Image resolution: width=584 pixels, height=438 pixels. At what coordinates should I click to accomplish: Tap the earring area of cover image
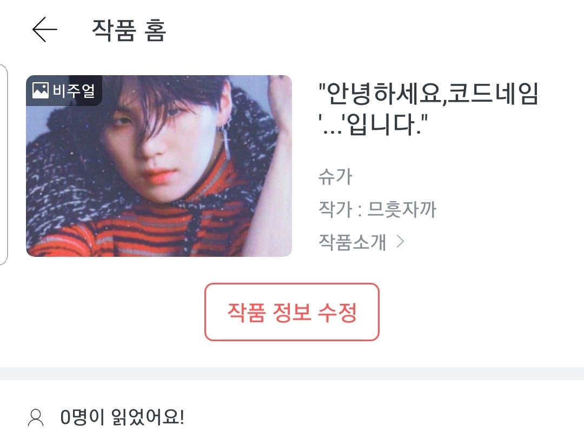(225, 138)
